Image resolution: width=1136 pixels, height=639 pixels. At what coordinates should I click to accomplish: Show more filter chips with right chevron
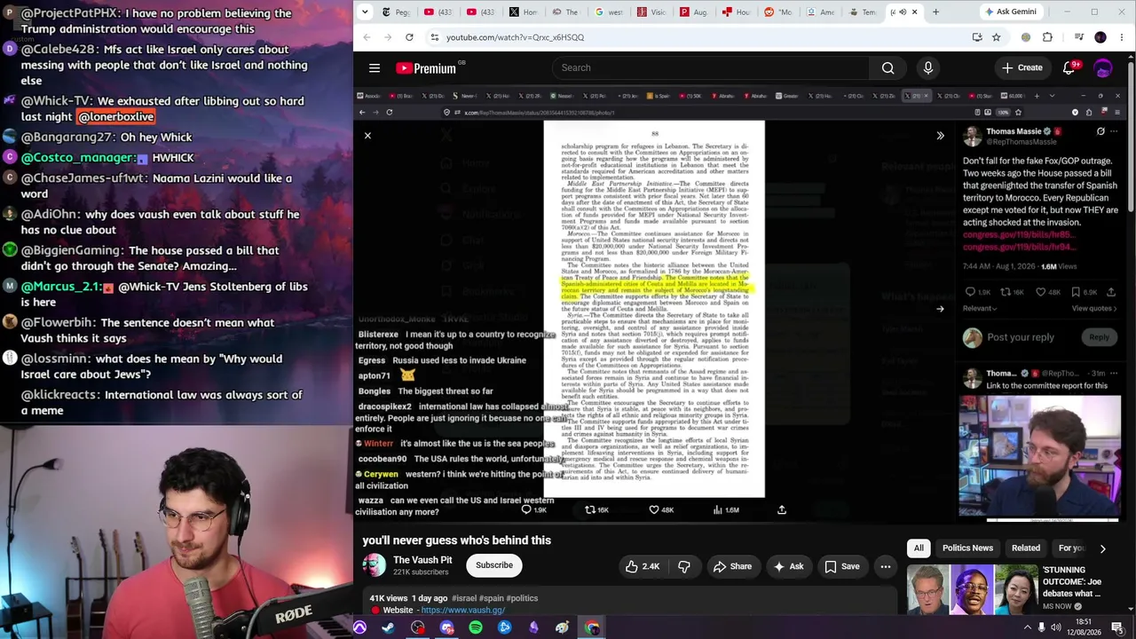coord(1102,548)
